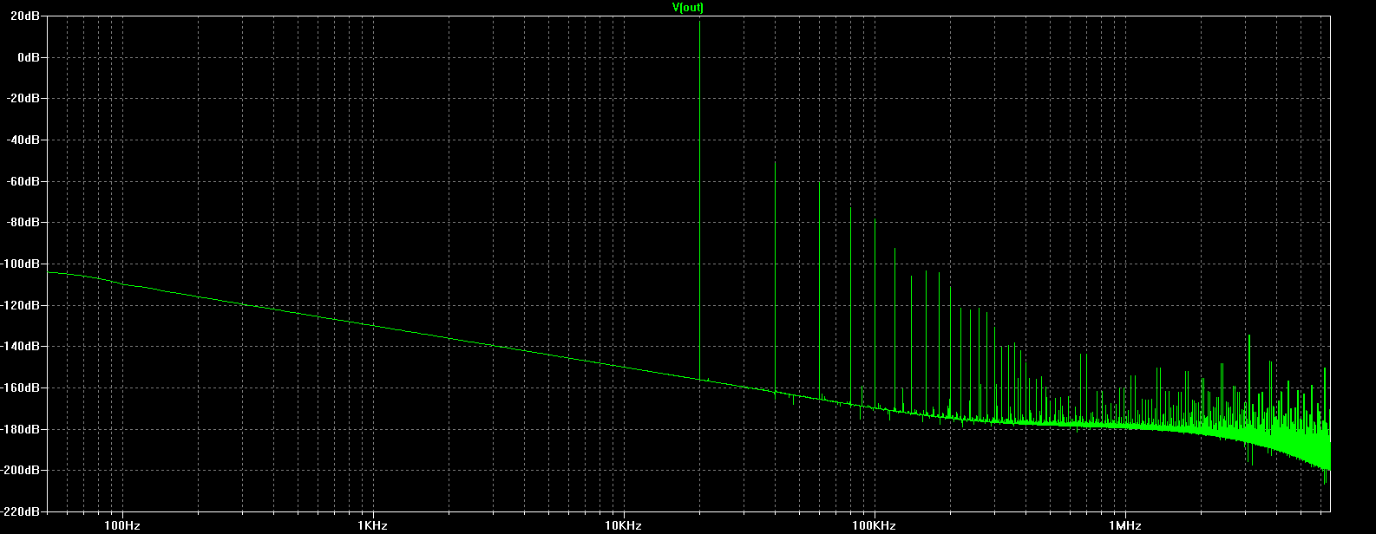
Task: Click the 100Hz frequency axis label
Action: [x=121, y=526]
